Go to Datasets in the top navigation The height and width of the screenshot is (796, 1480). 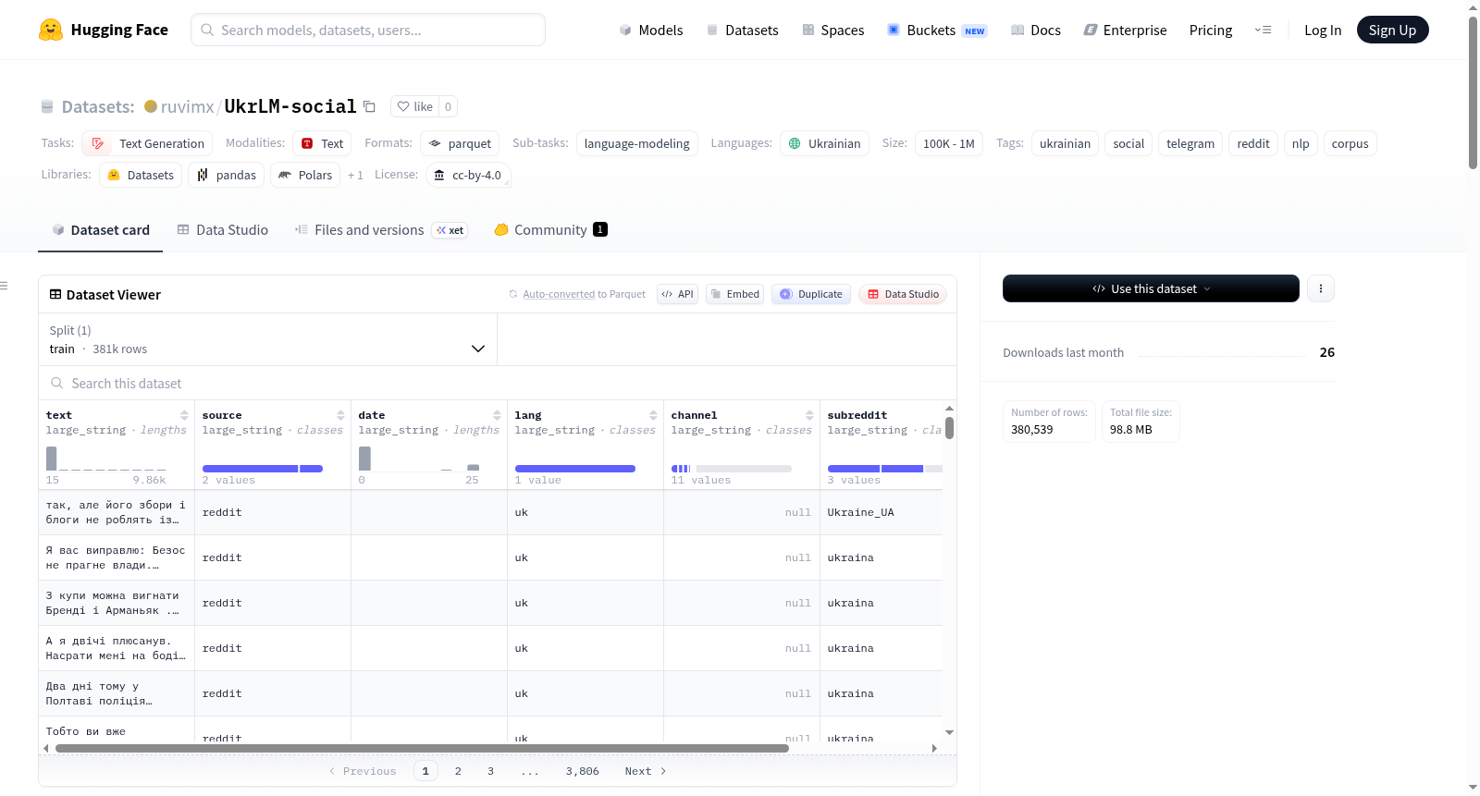point(743,30)
